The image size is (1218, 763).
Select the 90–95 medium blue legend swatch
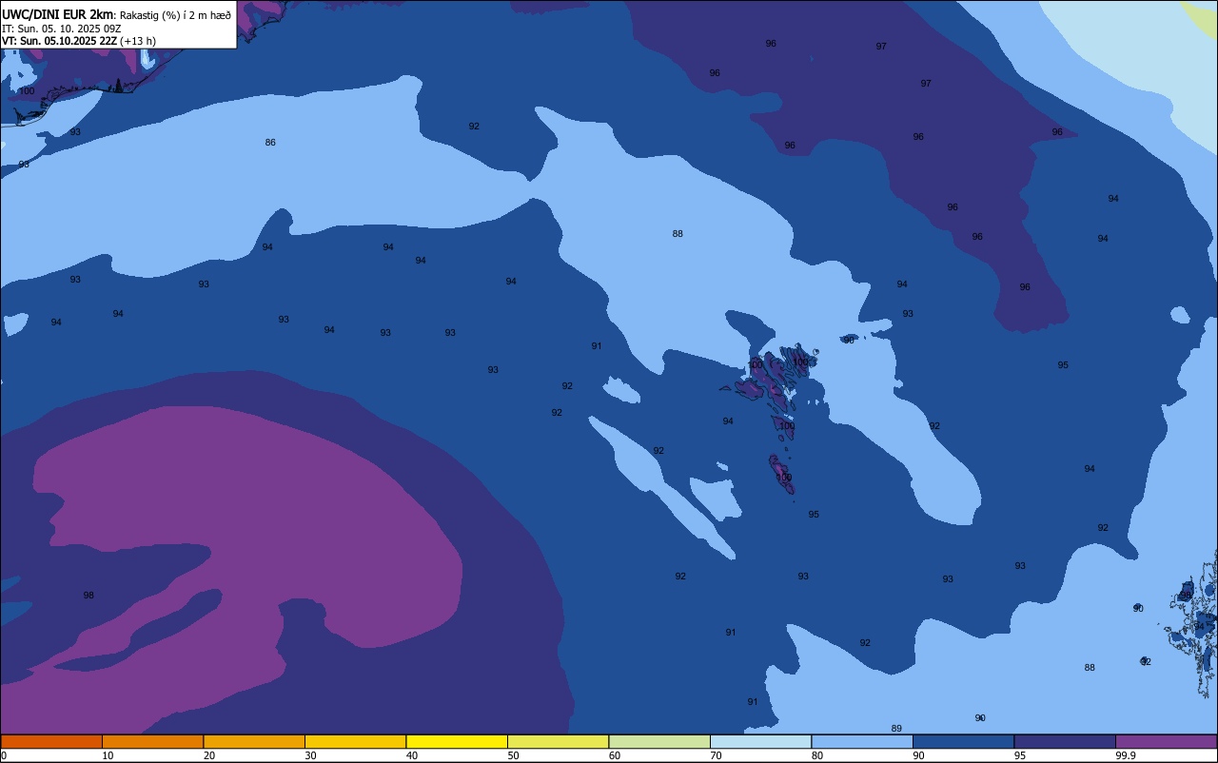click(963, 741)
